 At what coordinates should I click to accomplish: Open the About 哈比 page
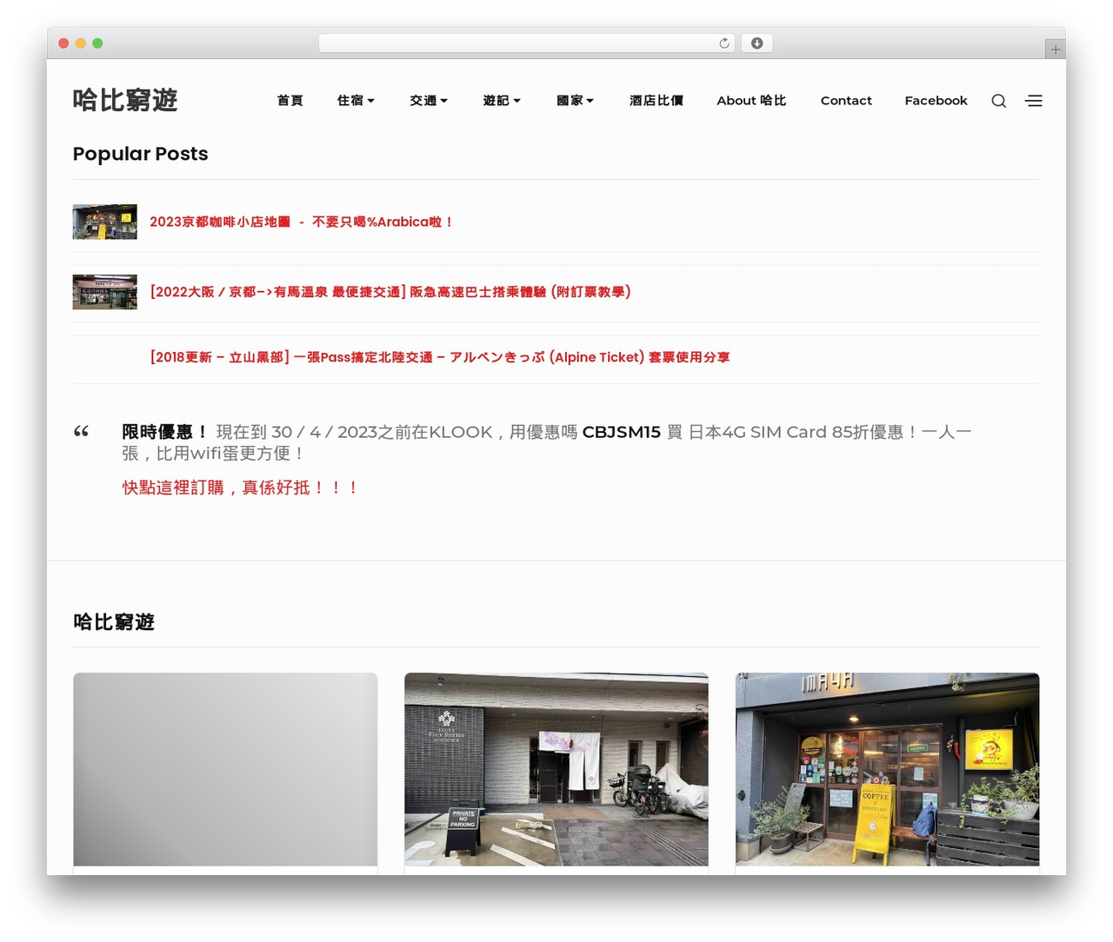point(751,101)
